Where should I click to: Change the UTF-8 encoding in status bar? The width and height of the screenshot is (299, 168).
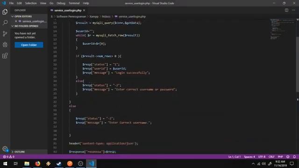pos(262,157)
